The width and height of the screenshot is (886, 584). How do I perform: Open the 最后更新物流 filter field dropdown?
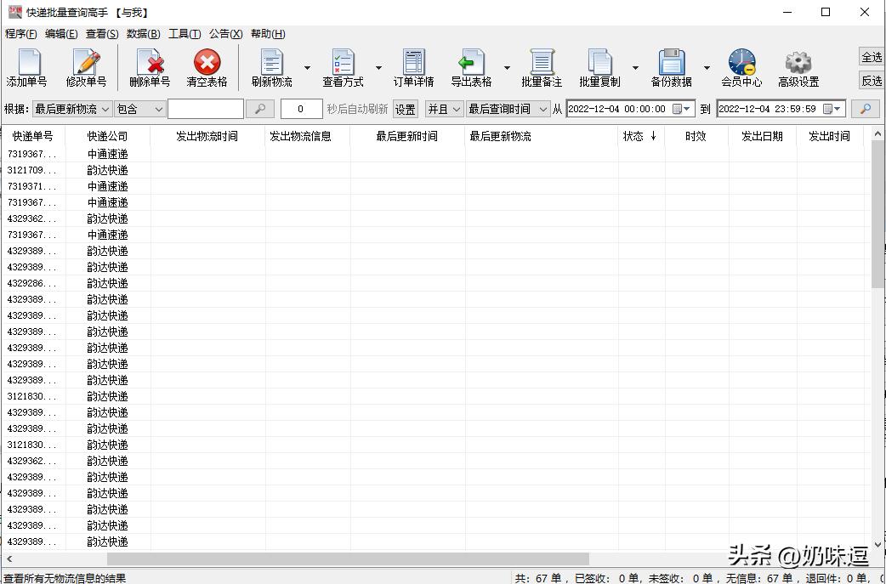[71, 109]
